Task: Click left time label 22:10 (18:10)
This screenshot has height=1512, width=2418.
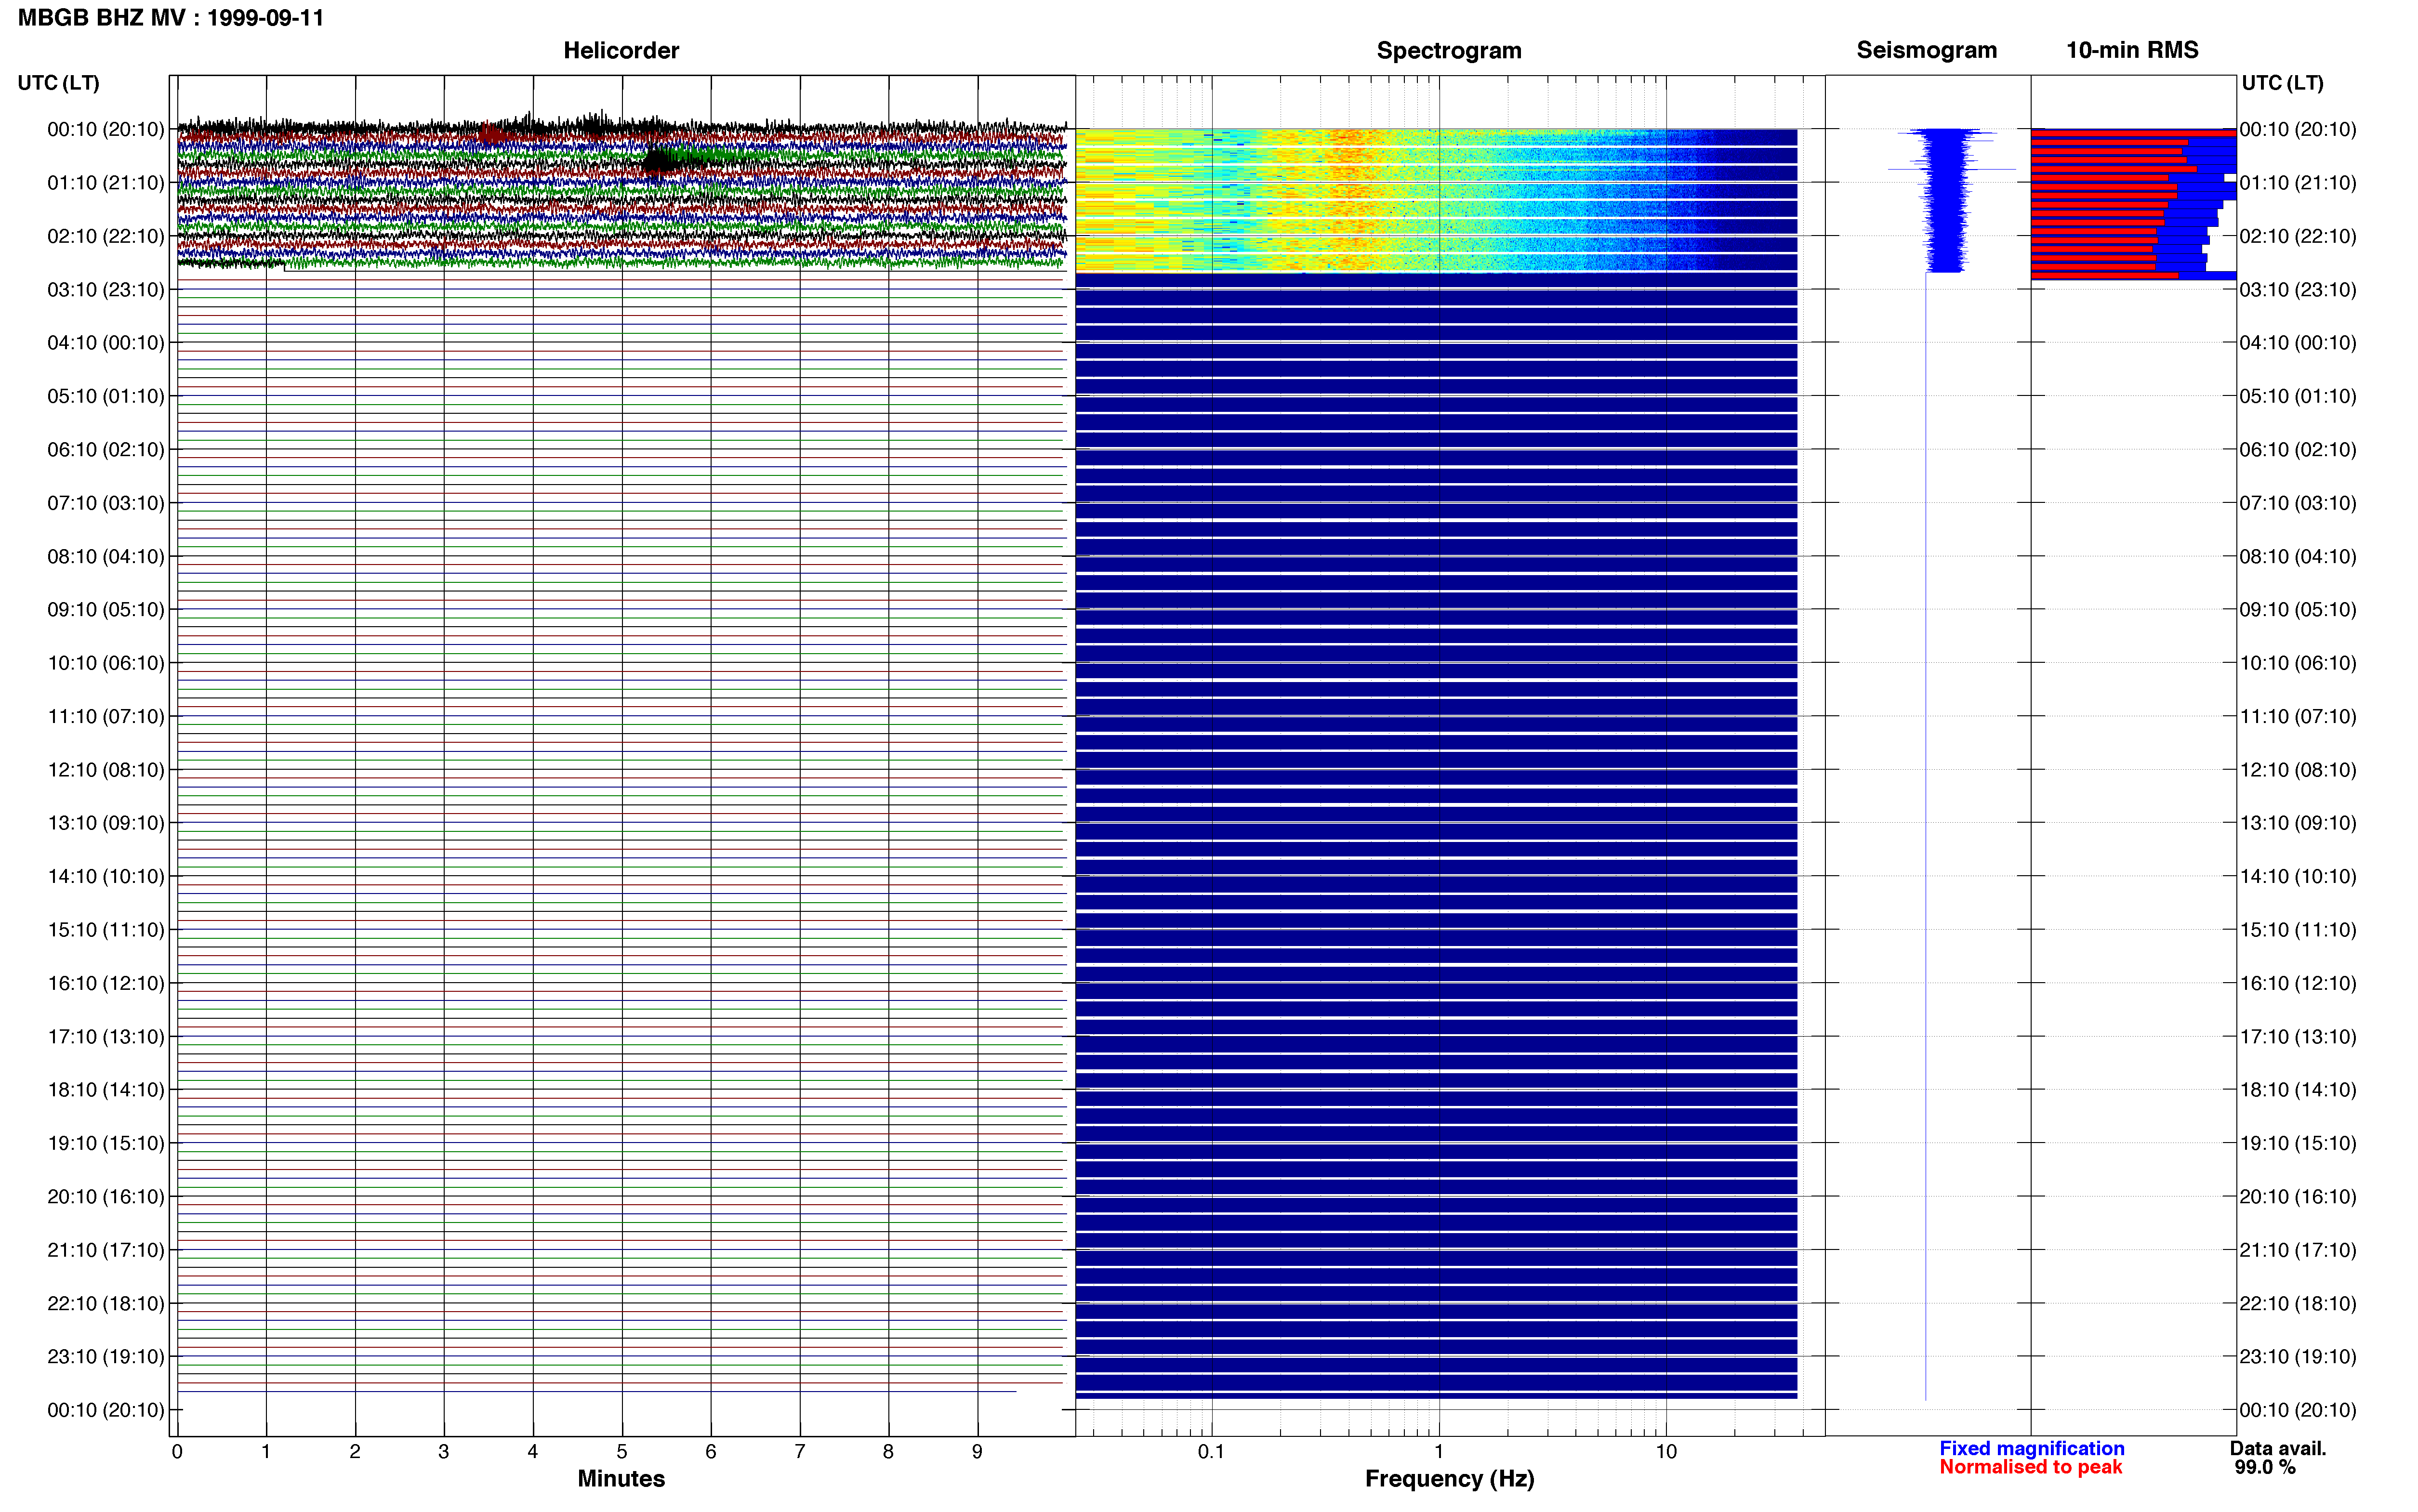Action: click(106, 1303)
